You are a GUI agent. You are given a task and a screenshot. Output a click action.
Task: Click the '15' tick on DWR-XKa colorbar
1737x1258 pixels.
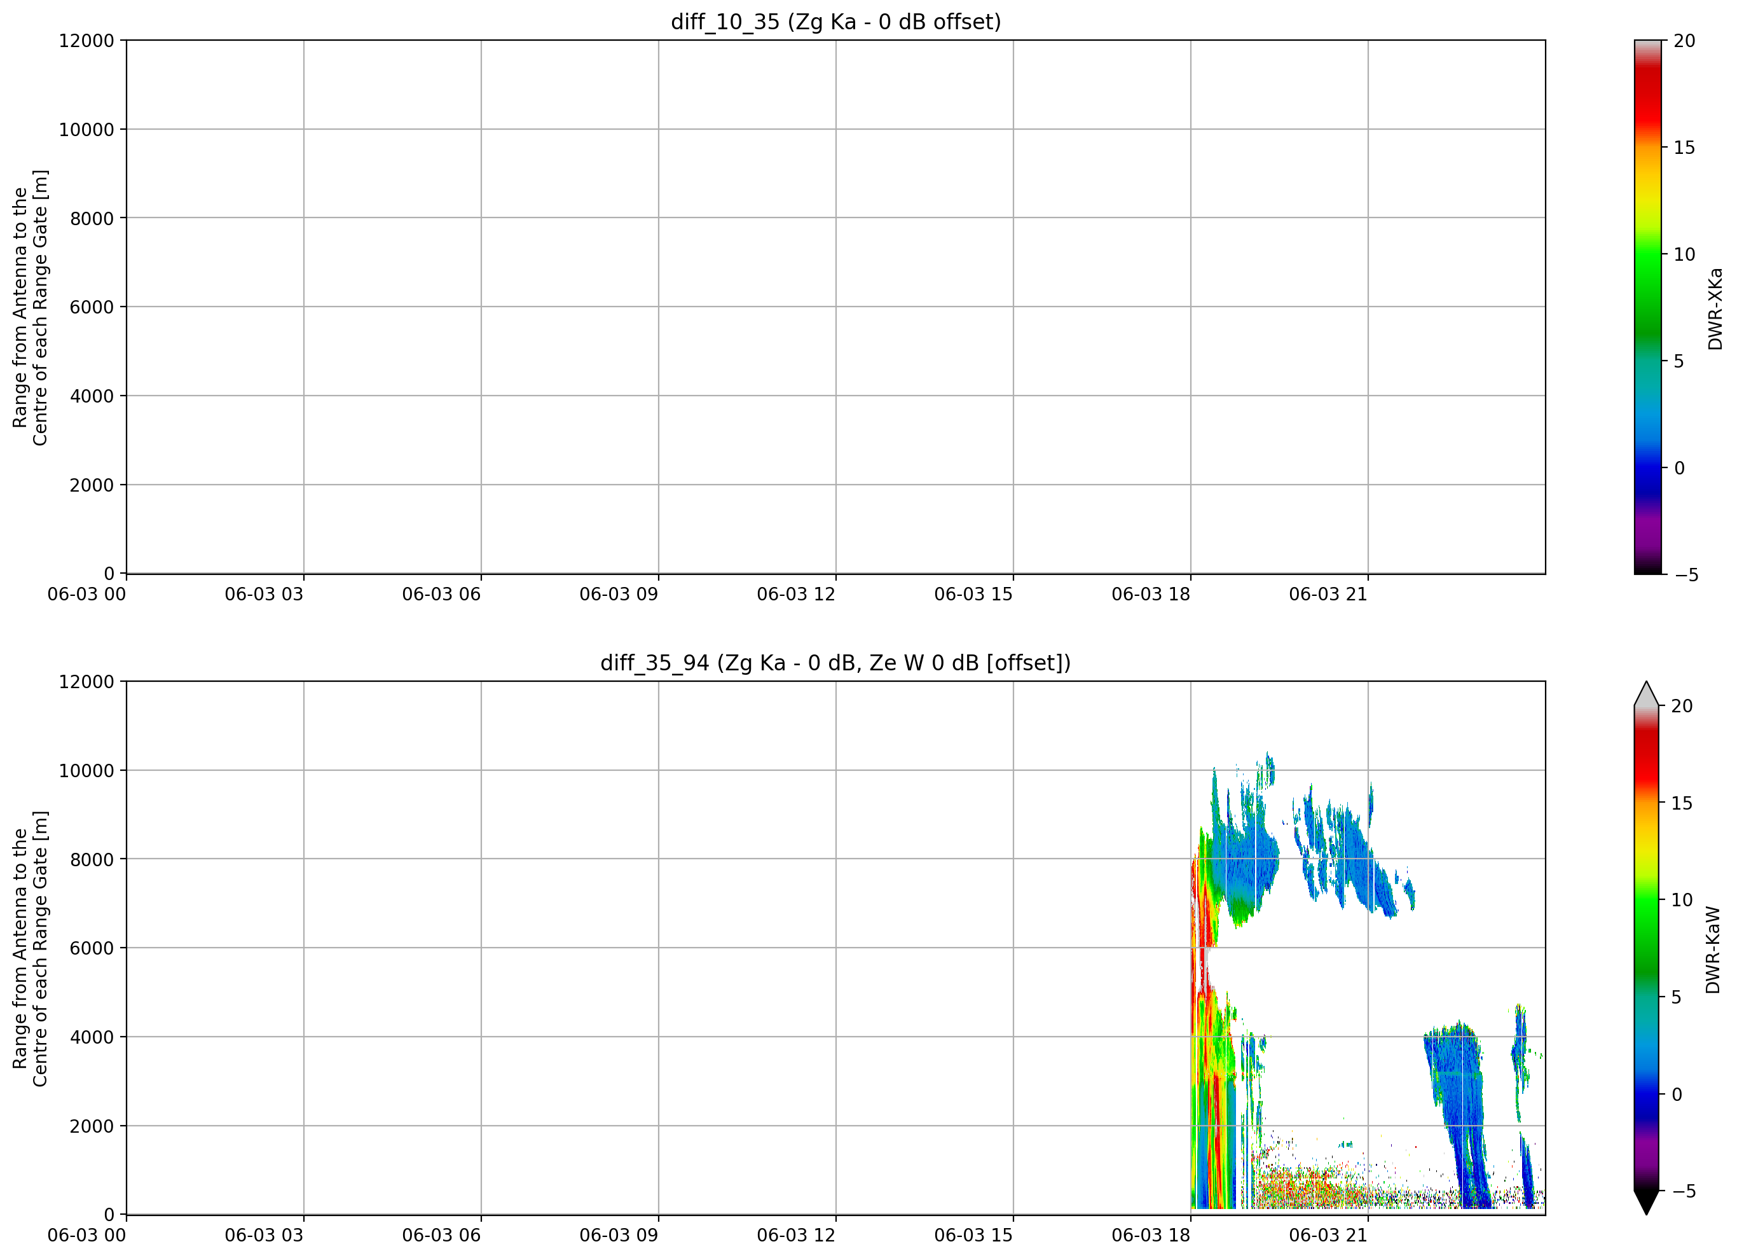click(x=1684, y=148)
